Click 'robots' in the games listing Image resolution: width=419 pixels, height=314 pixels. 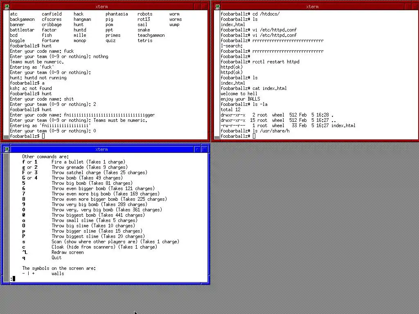[145, 14]
